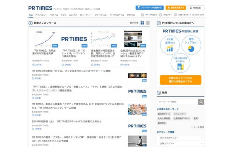Click the 上場企業利用数 19.44% building badge
Image resolution: width=233 pixels, height=153 pixels.
coord(180,63)
